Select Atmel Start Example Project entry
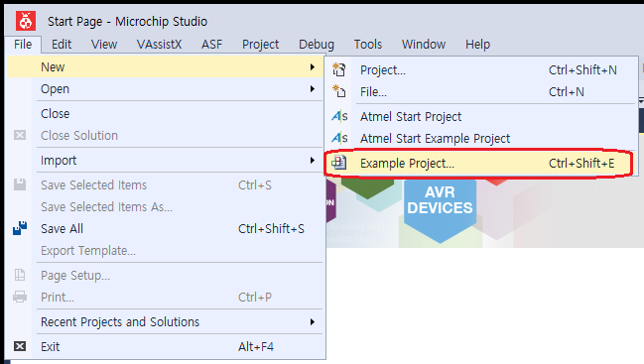 coord(481,138)
